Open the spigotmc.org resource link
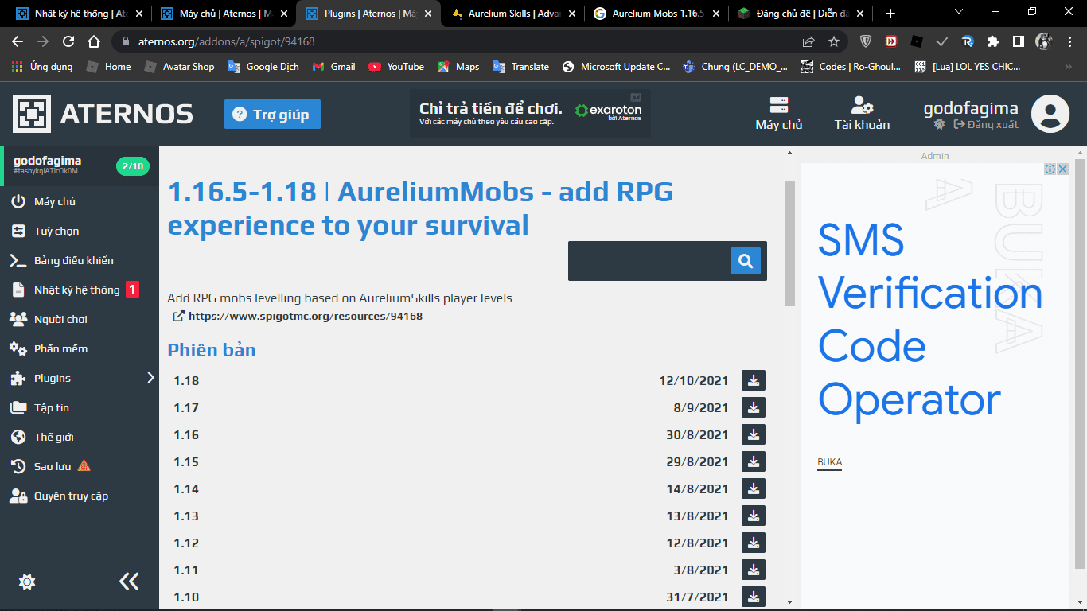 305,316
